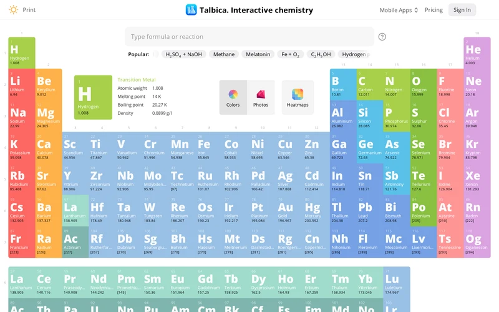Select the Sodium element tile
The height and width of the screenshot is (312, 499).
22,116
